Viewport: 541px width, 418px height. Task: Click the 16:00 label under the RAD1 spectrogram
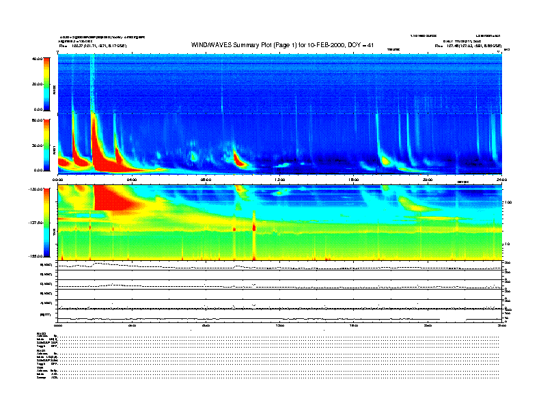click(354, 180)
